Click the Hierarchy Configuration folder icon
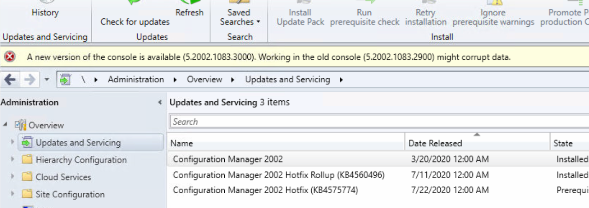Screen dimensions: 589x208 pyautogui.click(x=28, y=160)
